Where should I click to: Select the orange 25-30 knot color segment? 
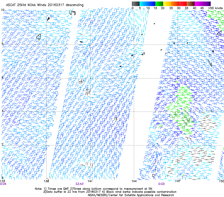[x=175, y=4]
